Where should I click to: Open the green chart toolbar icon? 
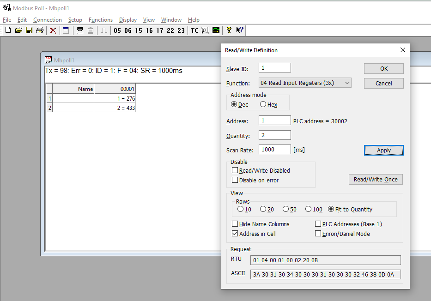click(216, 30)
